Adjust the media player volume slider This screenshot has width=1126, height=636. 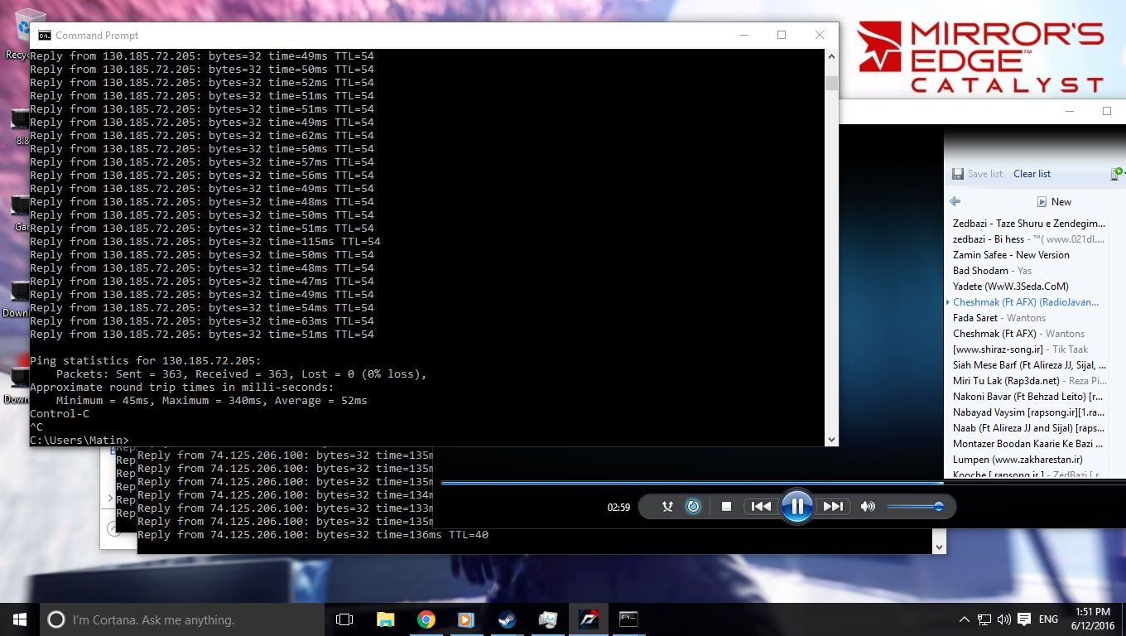915,506
